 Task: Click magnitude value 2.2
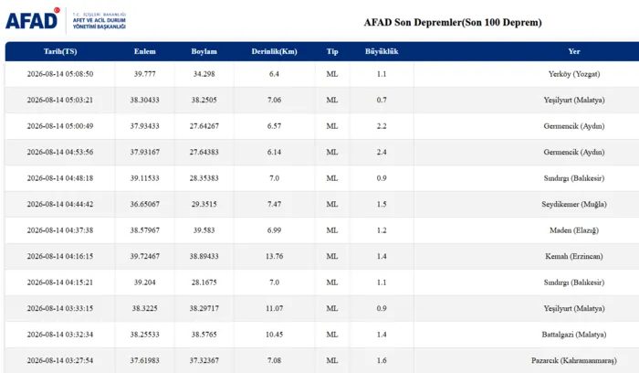(x=382, y=126)
